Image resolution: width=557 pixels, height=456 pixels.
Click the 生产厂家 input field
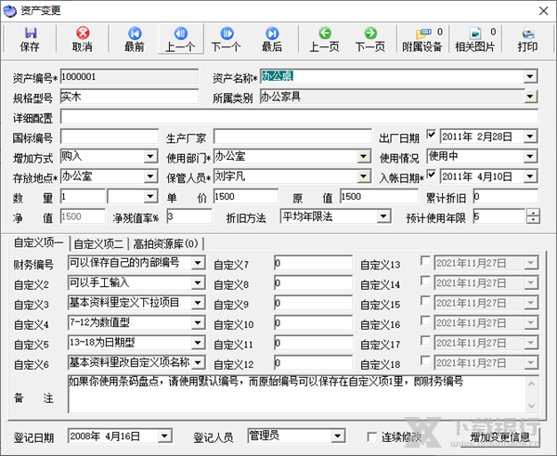(292, 137)
